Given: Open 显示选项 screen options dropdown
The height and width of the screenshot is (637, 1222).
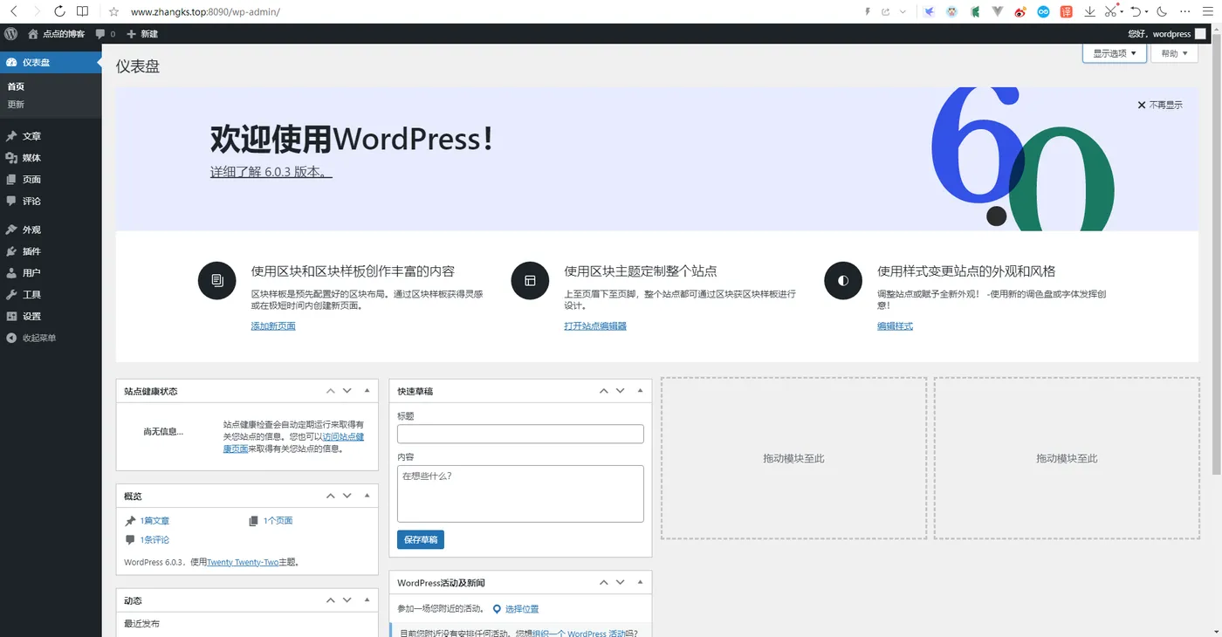Looking at the screenshot, I should click(1115, 53).
